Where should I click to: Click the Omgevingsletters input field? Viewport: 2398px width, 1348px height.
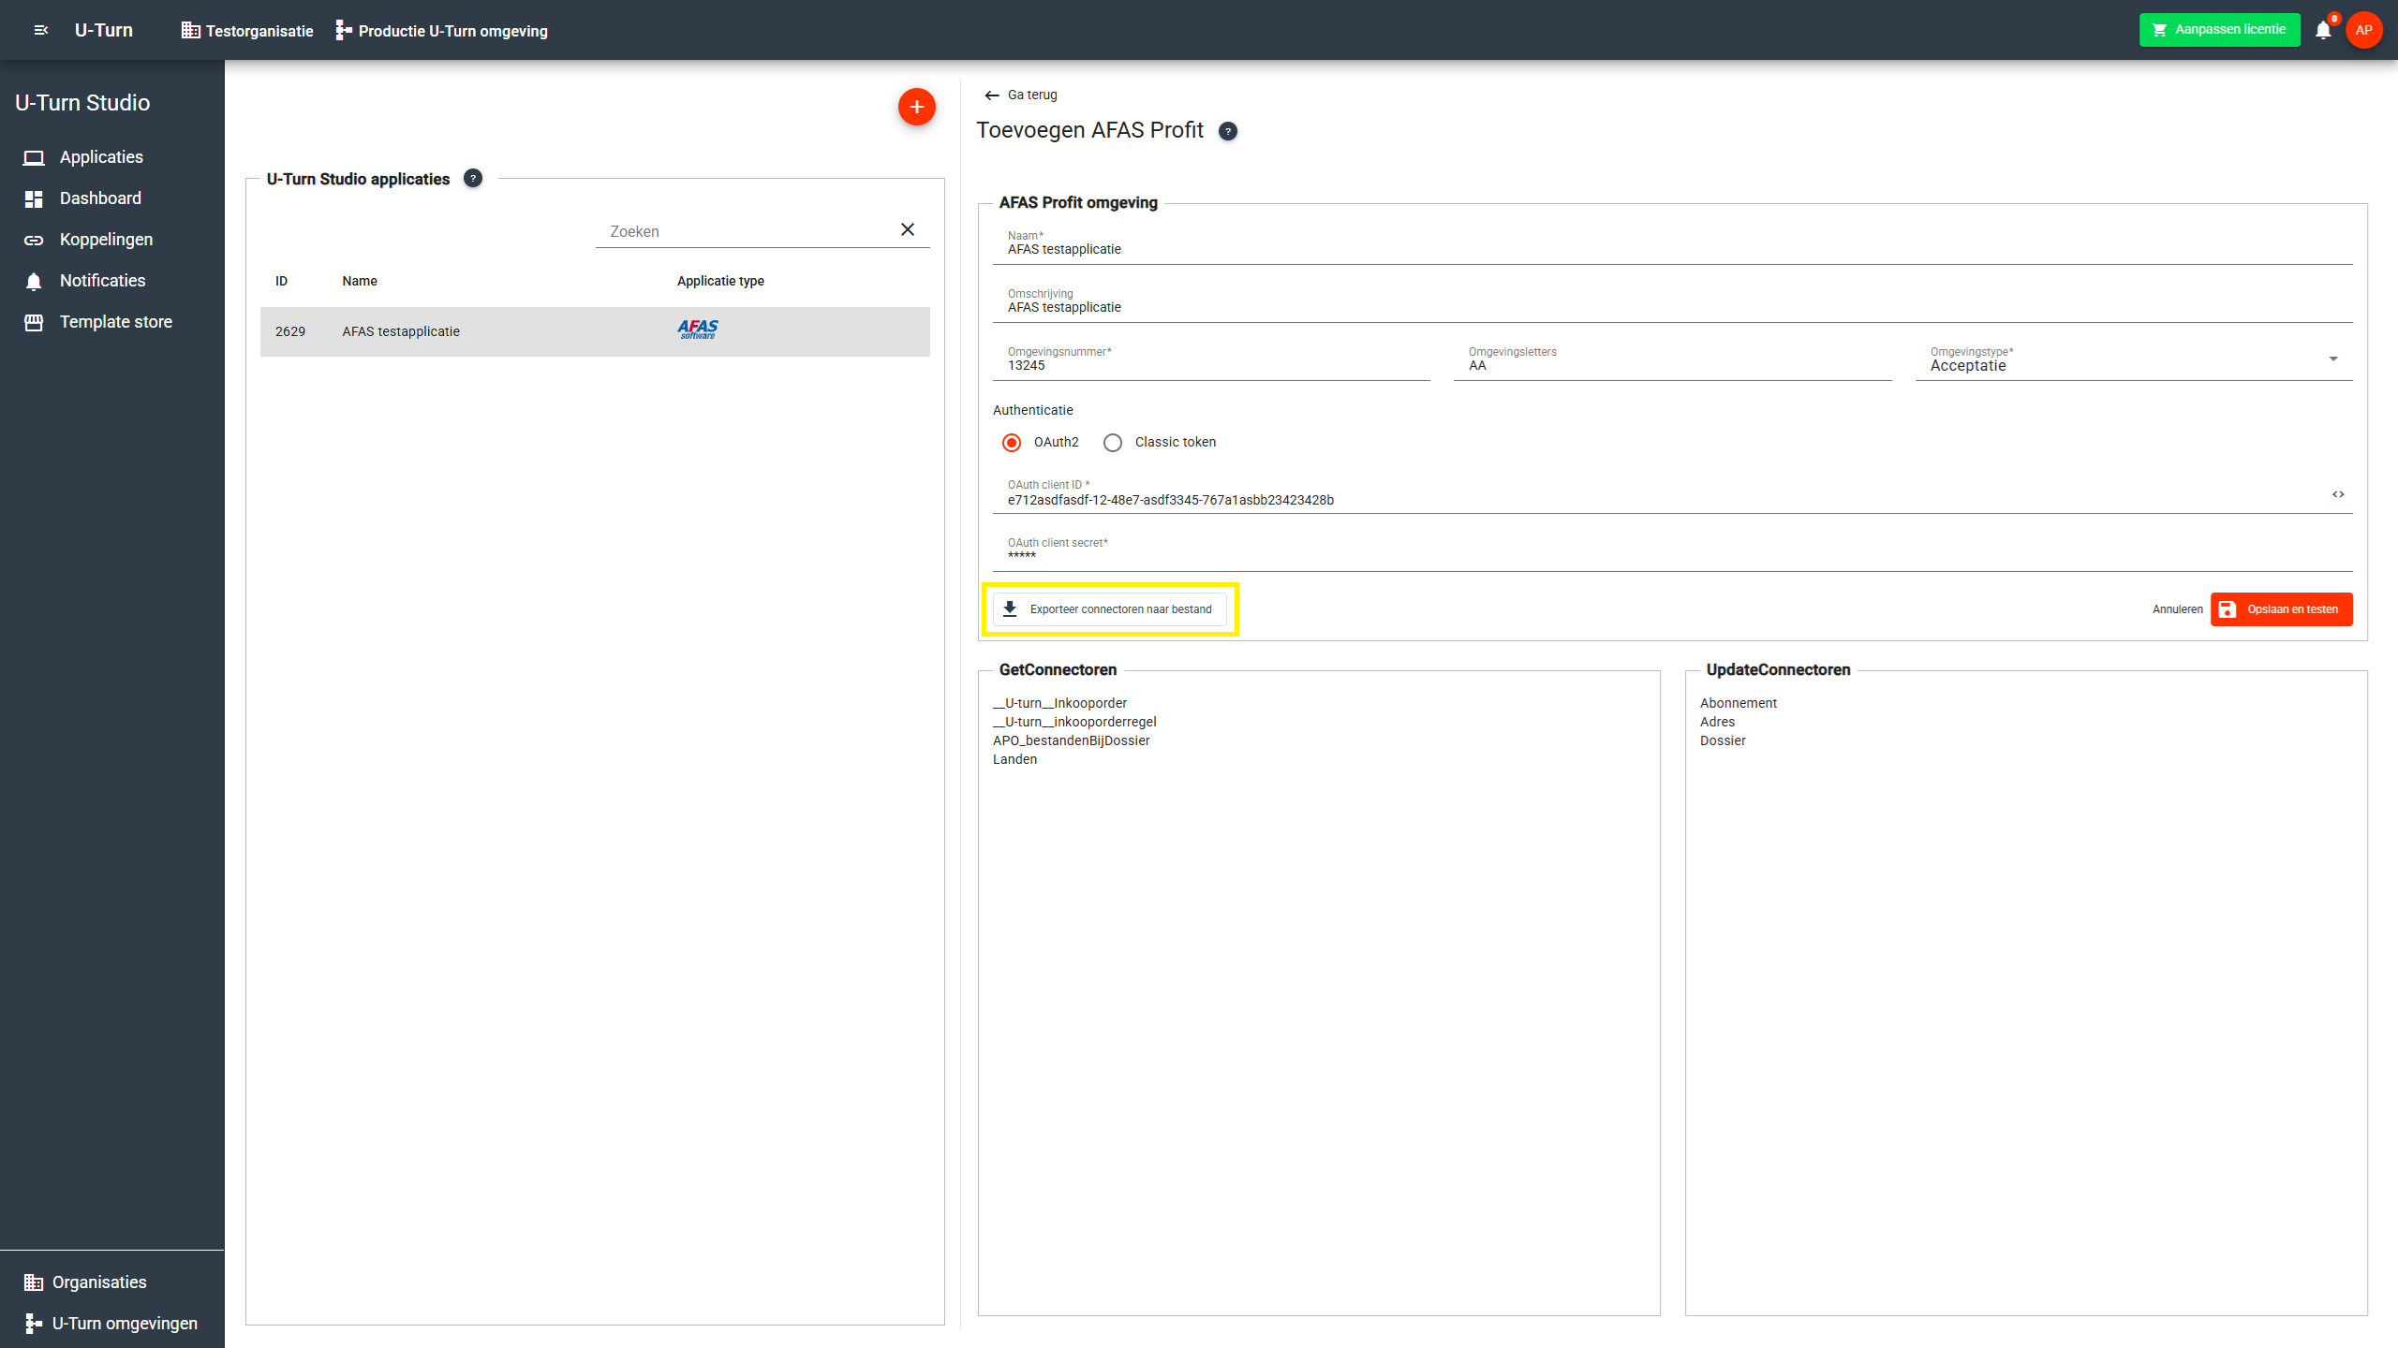(1673, 361)
